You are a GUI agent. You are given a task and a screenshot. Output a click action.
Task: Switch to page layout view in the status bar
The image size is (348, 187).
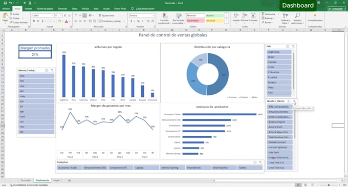306,185
